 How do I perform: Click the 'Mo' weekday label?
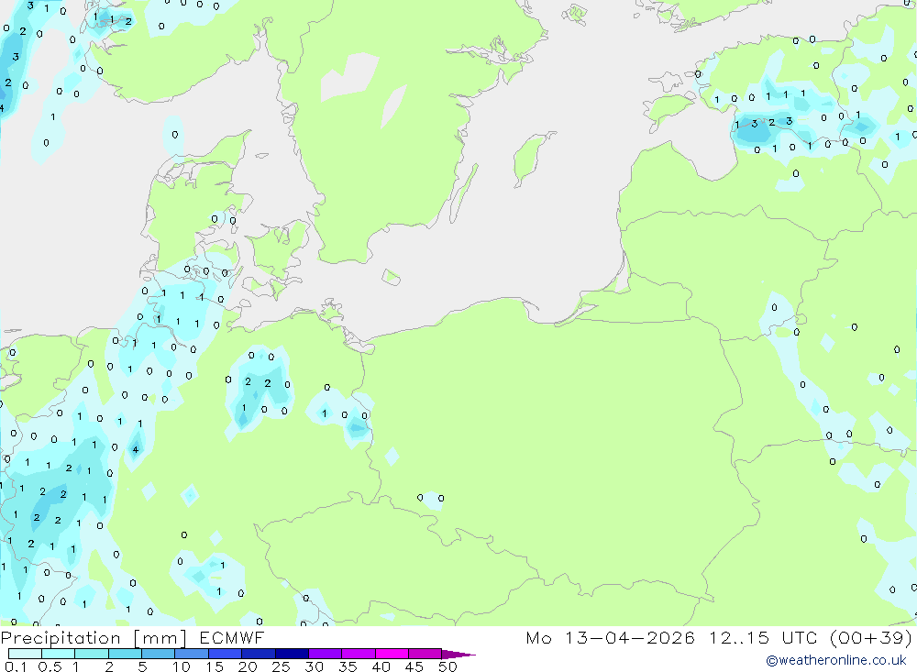tap(538, 637)
